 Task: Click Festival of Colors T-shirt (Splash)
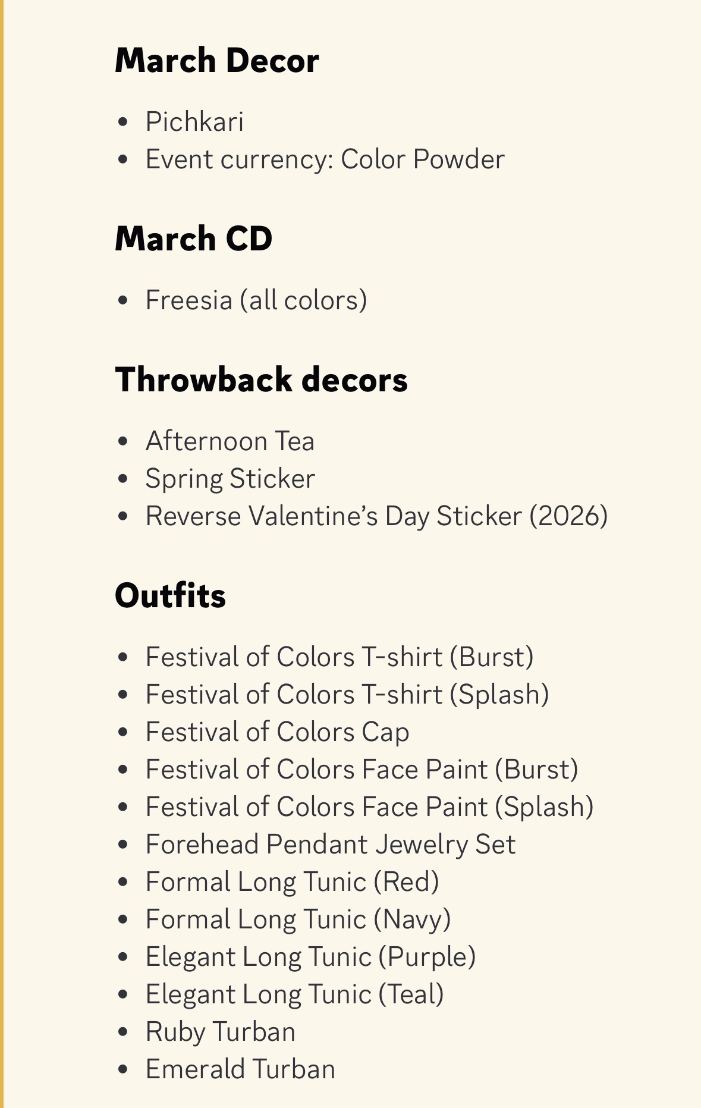coord(347,695)
